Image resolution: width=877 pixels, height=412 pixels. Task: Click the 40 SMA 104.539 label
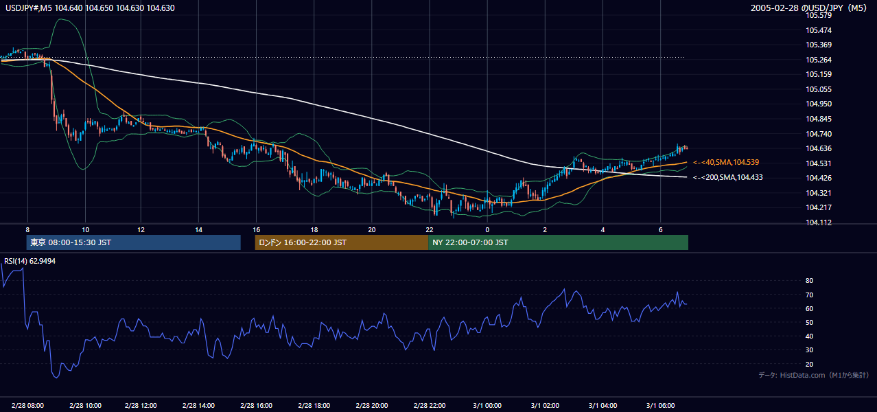pyautogui.click(x=726, y=163)
